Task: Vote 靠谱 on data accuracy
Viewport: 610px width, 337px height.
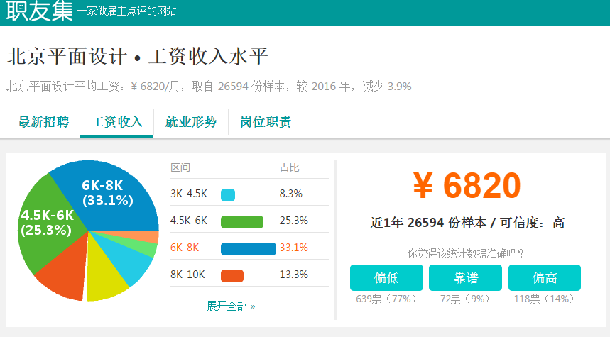Action: click(465, 277)
